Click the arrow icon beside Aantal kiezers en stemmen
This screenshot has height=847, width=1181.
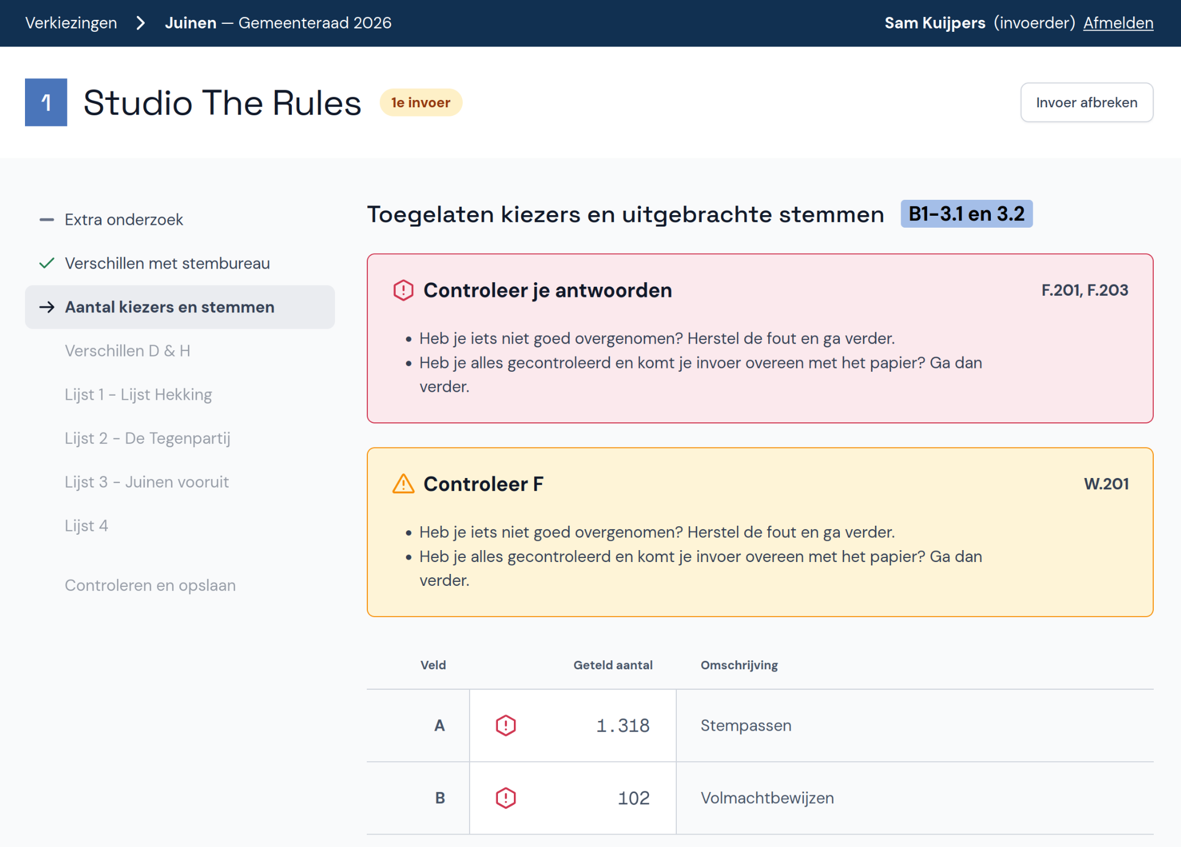pyautogui.click(x=47, y=307)
